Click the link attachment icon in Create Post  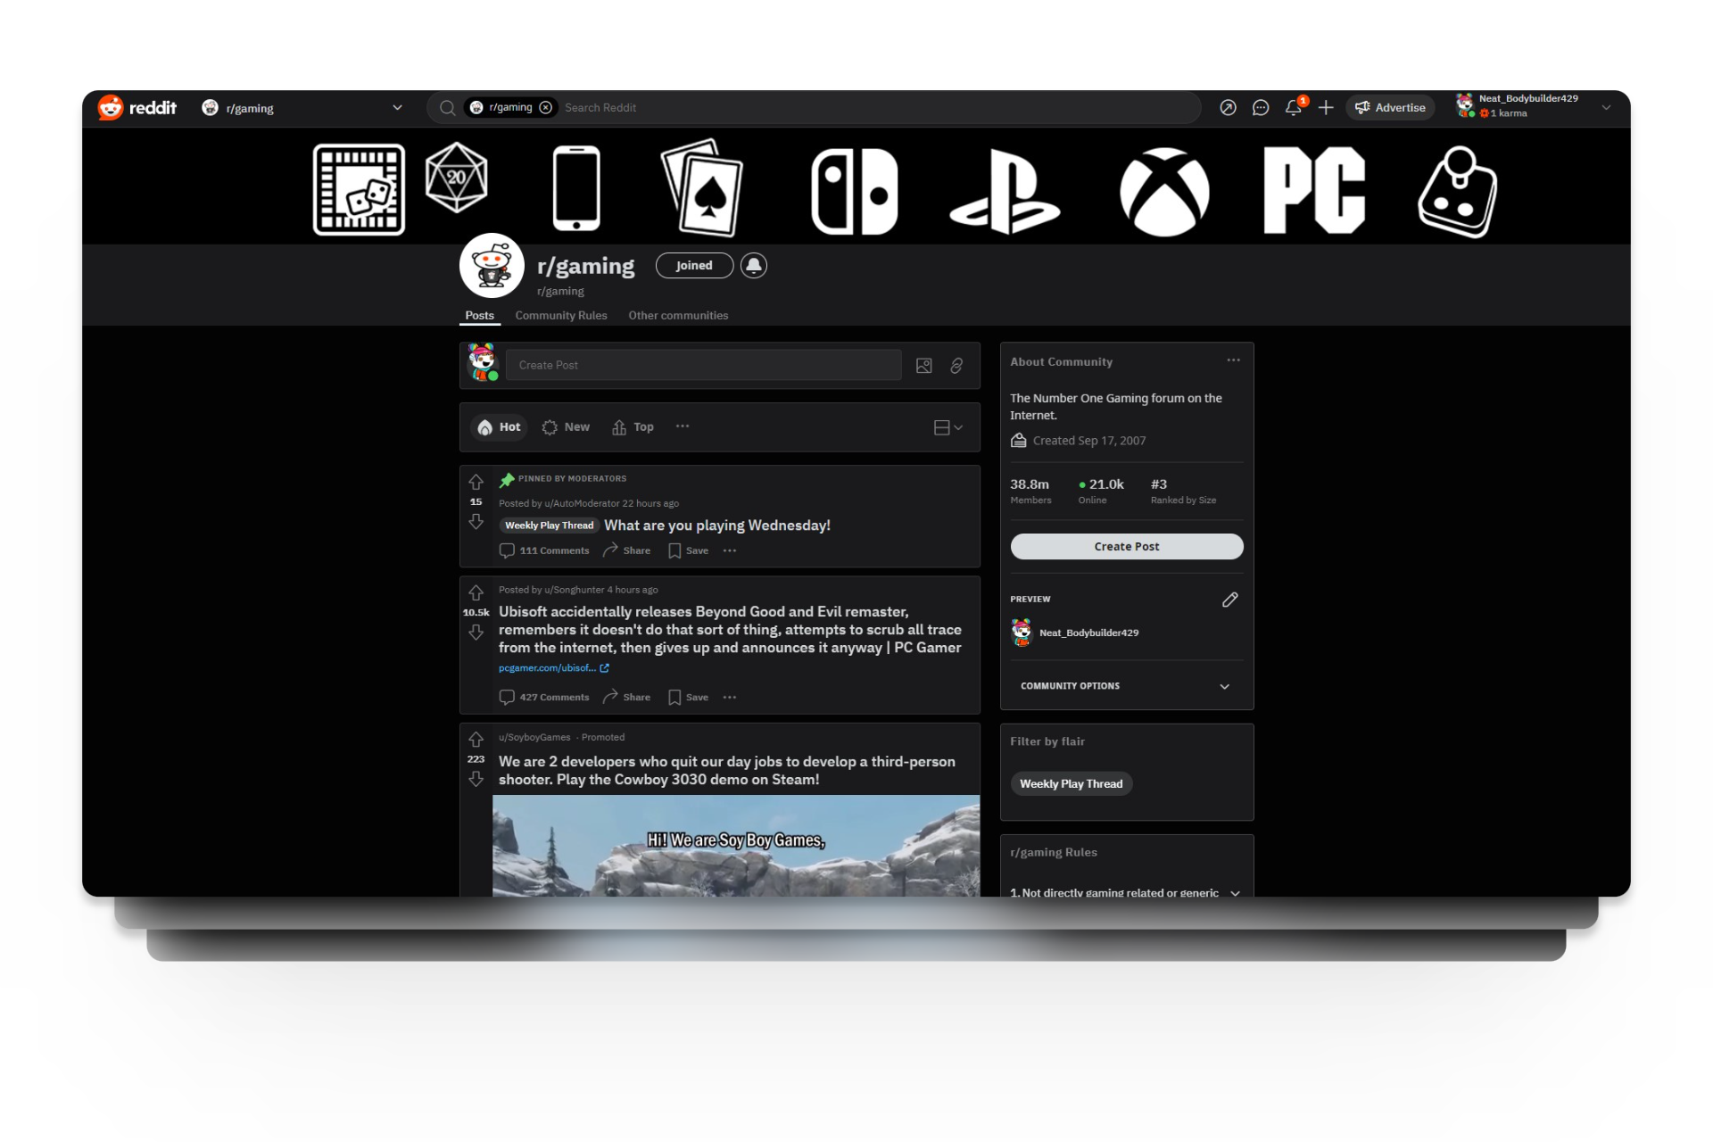(956, 366)
